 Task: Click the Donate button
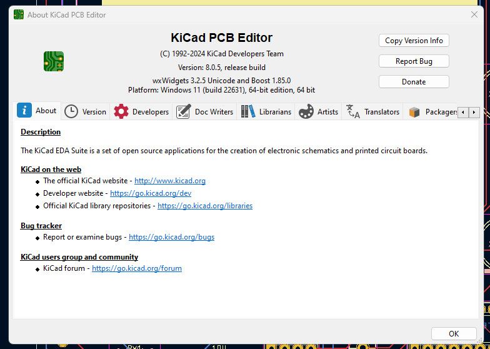(414, 82)
